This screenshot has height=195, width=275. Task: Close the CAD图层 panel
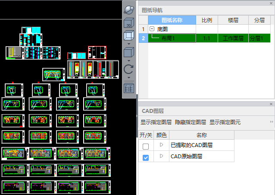tap(271, 104)
